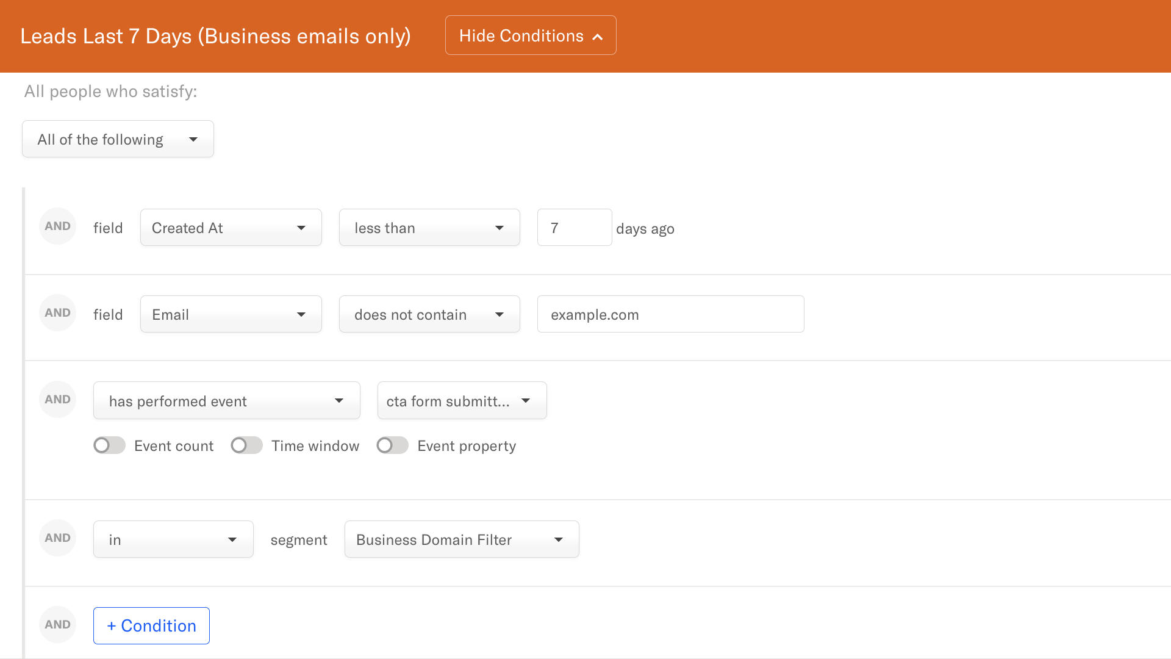
Task: Turn on the Time window toggle
Action: (x=246, y=445)
